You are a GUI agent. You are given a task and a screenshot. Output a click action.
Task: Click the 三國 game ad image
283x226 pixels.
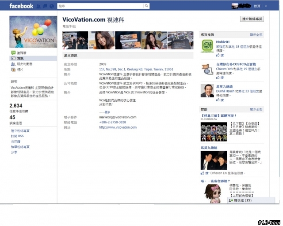[x=214, y=132]
